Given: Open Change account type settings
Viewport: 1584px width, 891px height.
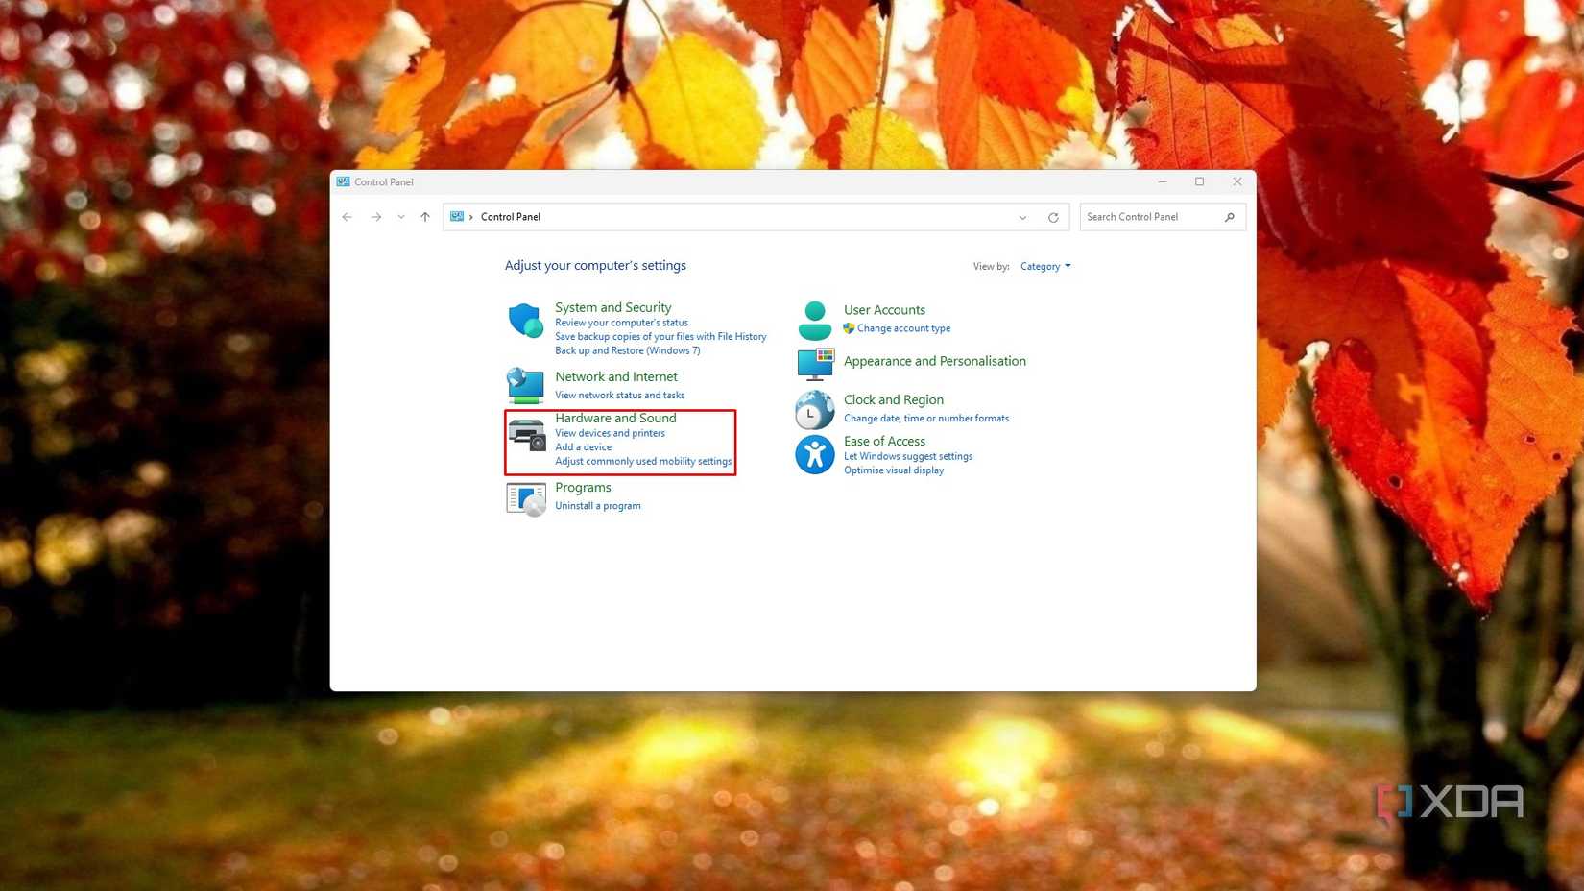Looking at the screenshot, I should 904,327.
